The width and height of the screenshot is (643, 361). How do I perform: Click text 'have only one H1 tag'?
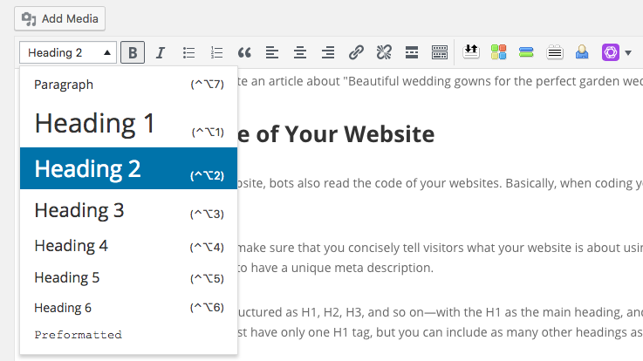311,332
